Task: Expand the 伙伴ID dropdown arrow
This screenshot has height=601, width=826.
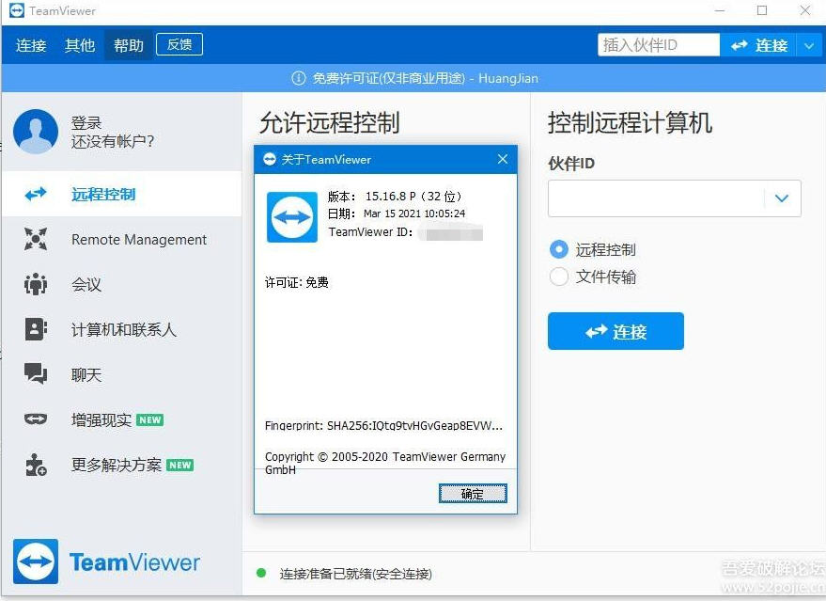Action: [x=782, y=198]
